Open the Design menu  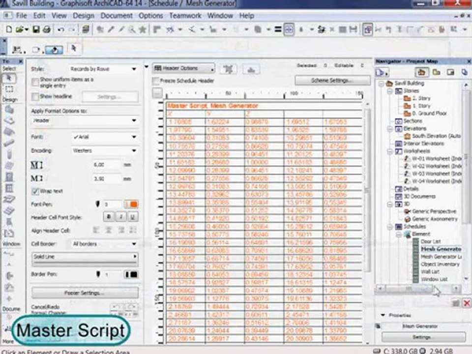point(84,16)
